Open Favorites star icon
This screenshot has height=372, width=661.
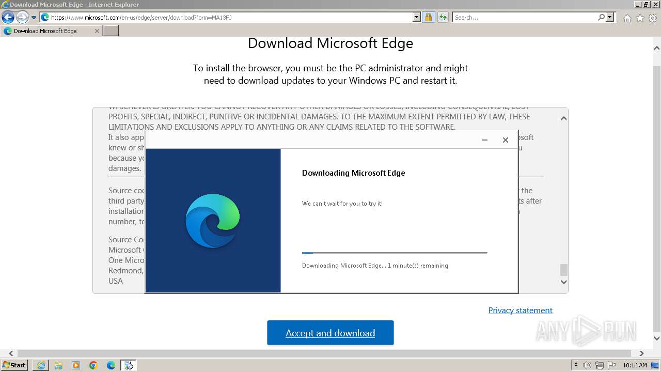click(x=640, y=18)
